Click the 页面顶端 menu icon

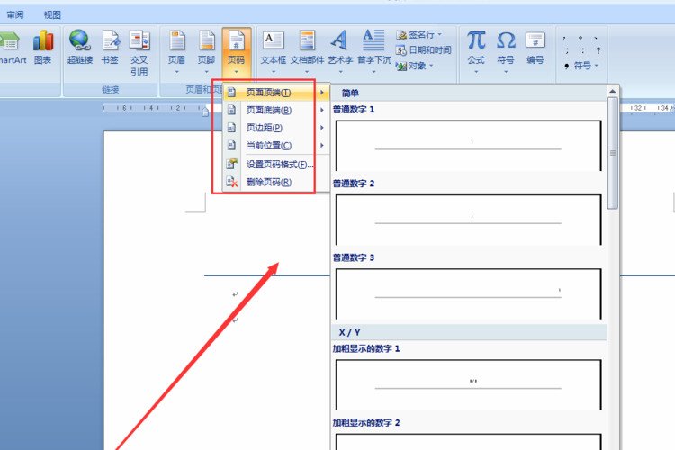231,93
